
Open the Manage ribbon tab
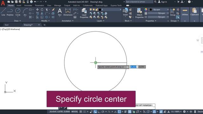[x=58, y=5]
